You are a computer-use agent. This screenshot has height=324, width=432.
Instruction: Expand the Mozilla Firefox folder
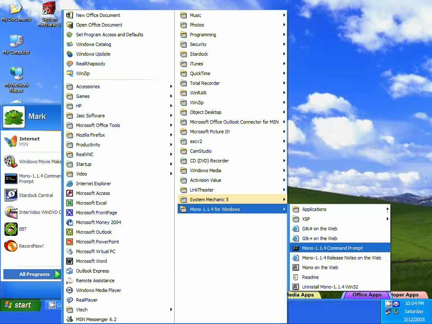coord(119,135)
